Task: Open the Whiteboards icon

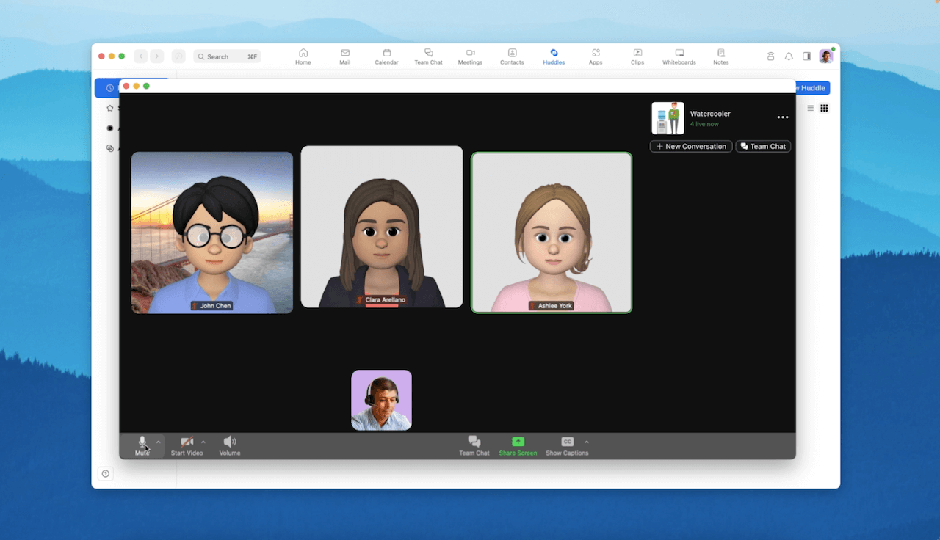Action: point(679,56)
